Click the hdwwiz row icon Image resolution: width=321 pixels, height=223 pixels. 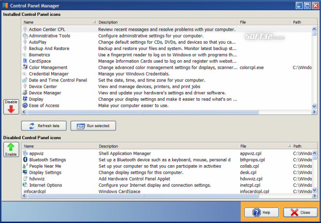(x=25, y=179)
